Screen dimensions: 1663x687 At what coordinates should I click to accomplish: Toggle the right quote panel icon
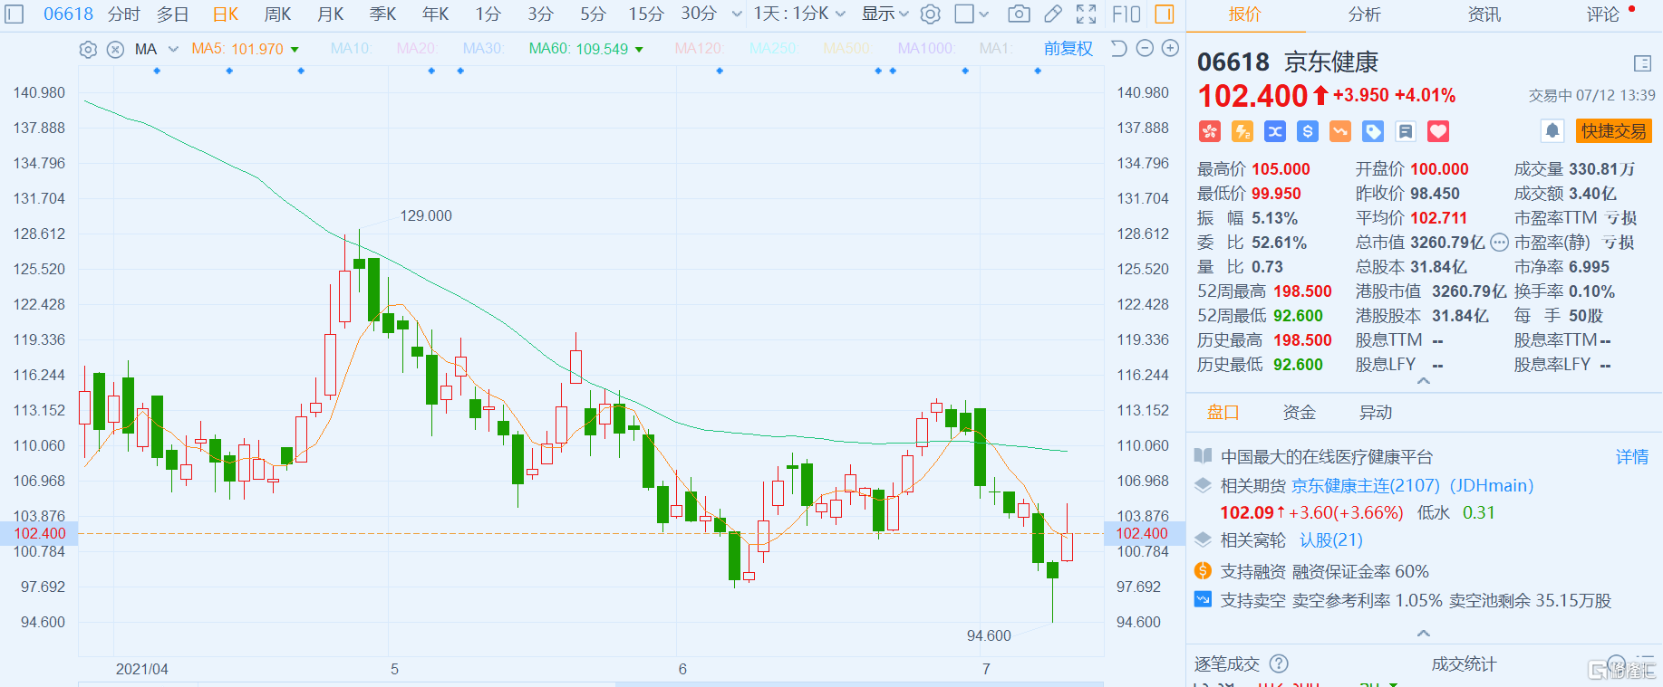(1165, 14)
